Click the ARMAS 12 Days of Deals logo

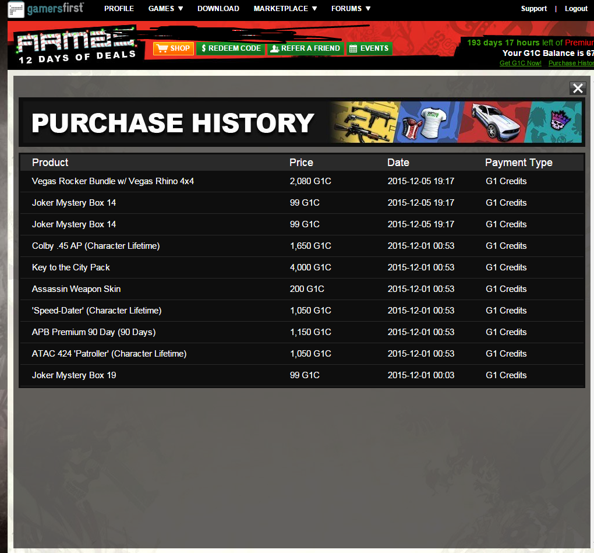pyautogui.click(x=76, y=45)
